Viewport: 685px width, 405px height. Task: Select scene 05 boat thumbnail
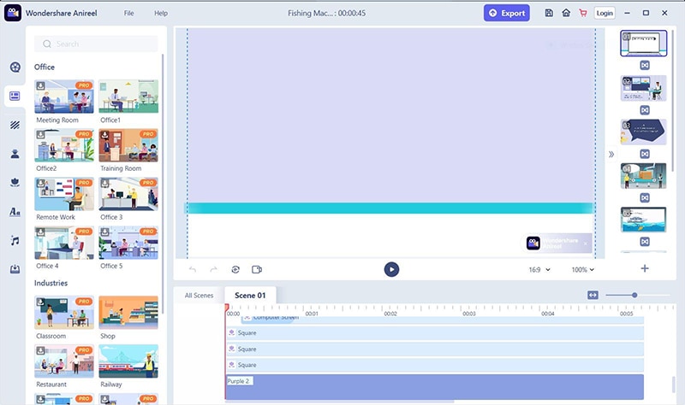(x=644, y=220)
